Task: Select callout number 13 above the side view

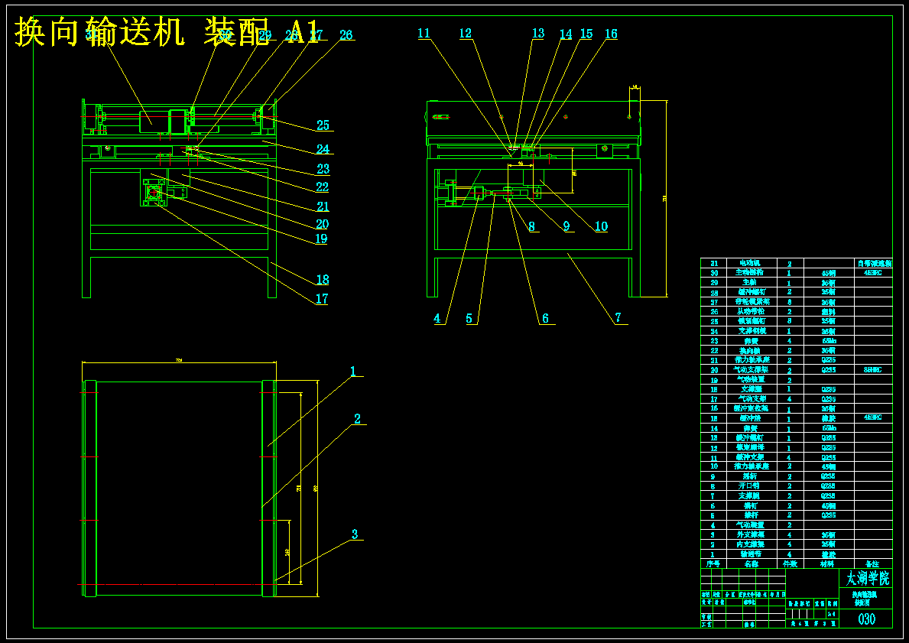Action: pyautogui.click(x=538, y=34)
